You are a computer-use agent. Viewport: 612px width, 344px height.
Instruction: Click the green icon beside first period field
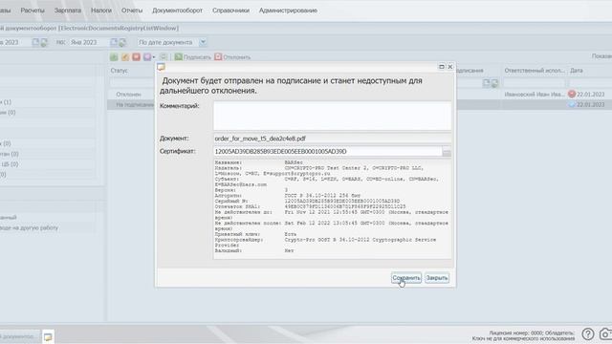click(44, 42)
